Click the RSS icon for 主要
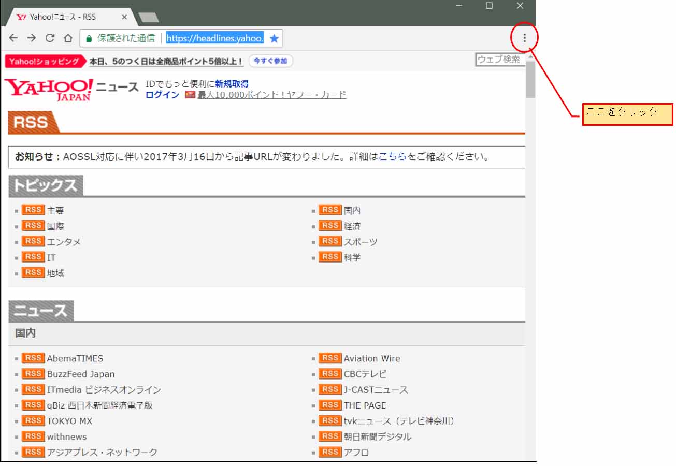 (33, 210)
